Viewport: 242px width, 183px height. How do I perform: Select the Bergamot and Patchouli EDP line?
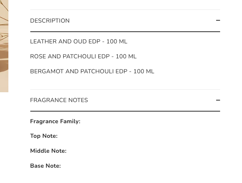(x=92, y=71)
